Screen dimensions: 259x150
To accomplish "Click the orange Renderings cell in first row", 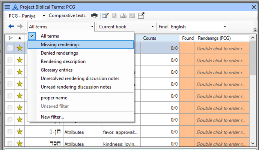I will tap(221, 48).
